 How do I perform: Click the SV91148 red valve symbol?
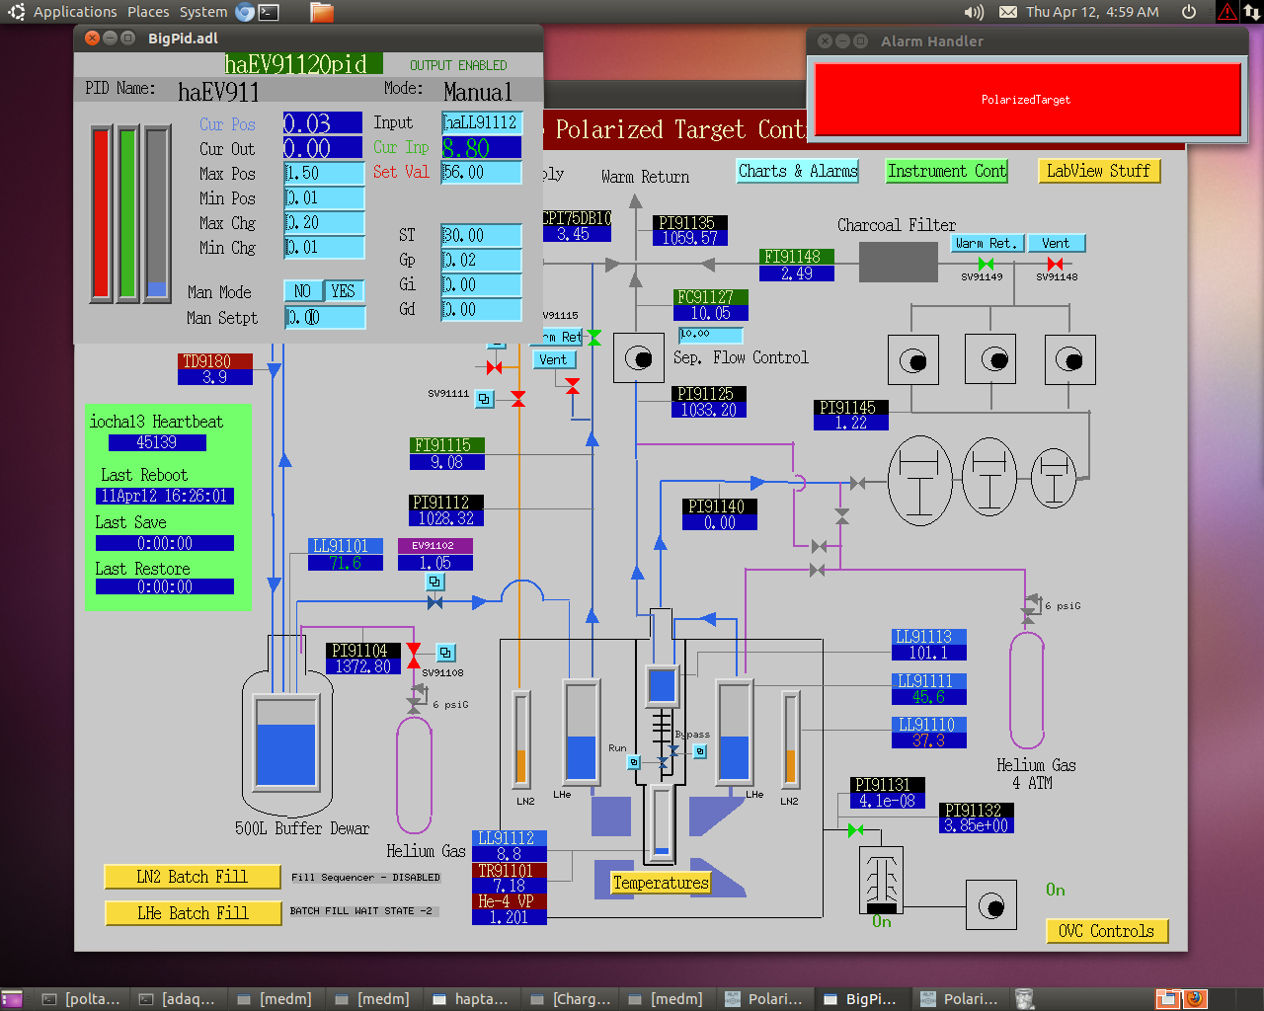point(1055,264)
